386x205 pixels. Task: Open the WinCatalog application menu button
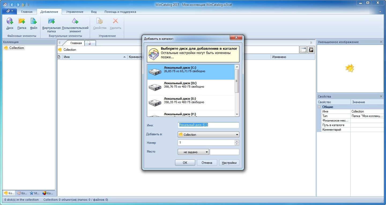[x=9, y=11]
